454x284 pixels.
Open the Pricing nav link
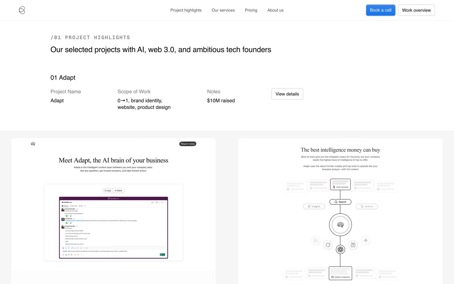pyautogui.click(x=251, y=10)
